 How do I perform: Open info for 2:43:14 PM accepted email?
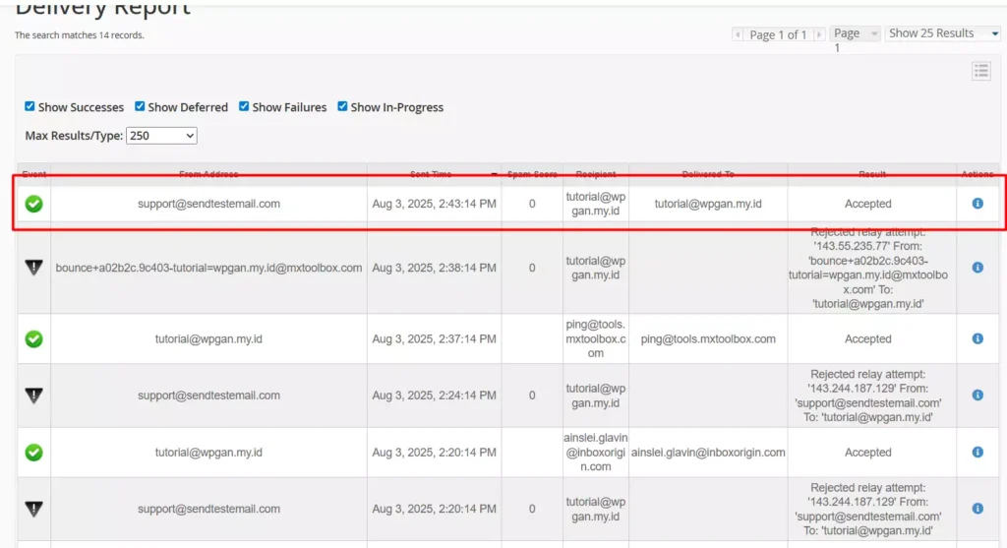coord(977,204)
